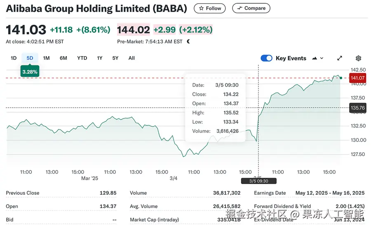Viewport: 371px width, 227px height.
Task: Click the star icon in Follow
Action: (x=201, y=8)
